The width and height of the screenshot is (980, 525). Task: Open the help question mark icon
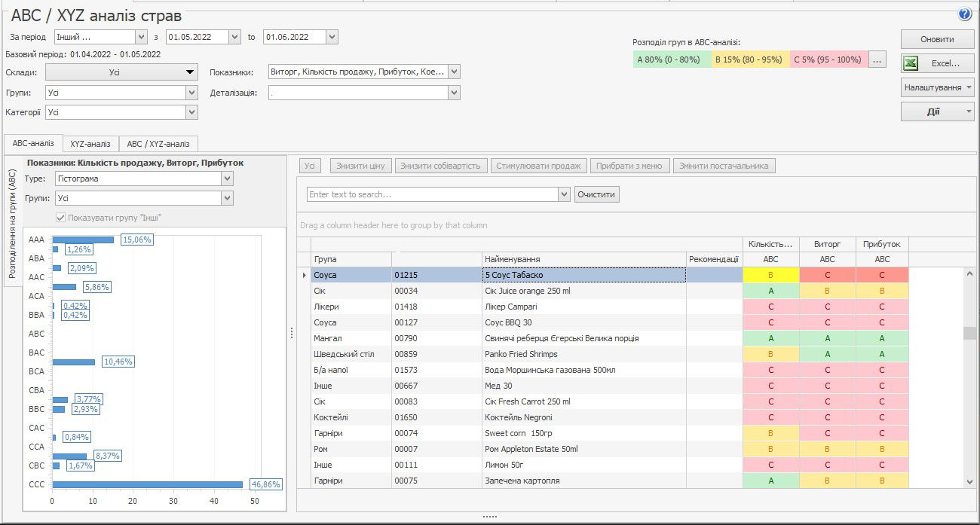[965, 14]
